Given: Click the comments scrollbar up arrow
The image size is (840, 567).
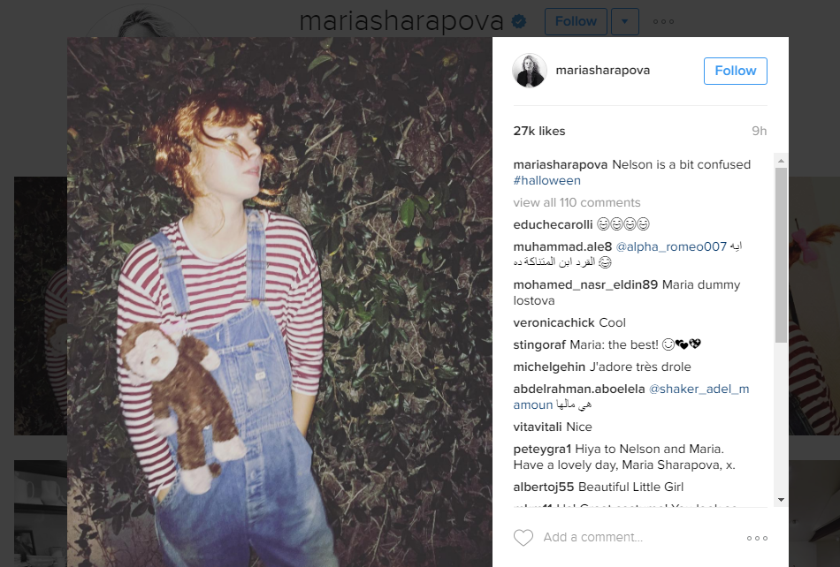Looking at the screenshot, I should [x=781, y=161].
